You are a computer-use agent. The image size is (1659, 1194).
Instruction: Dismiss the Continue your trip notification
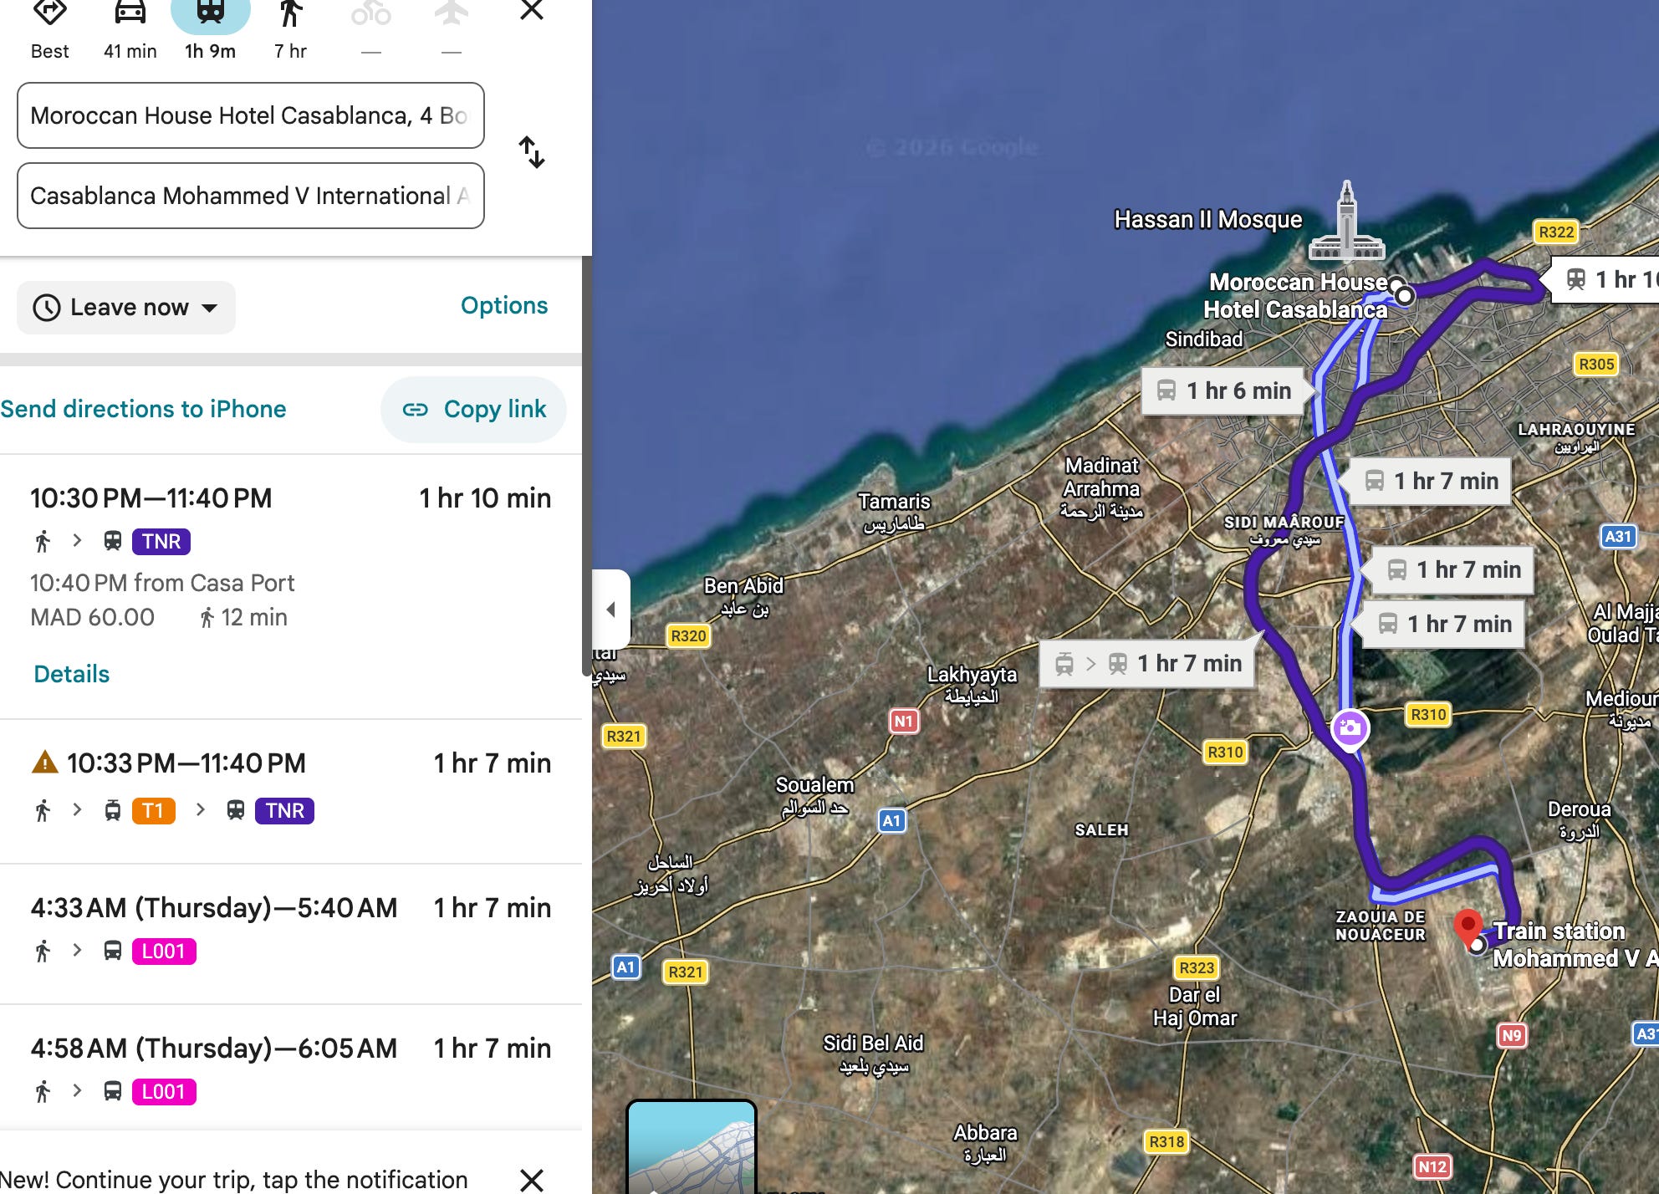532,1180
